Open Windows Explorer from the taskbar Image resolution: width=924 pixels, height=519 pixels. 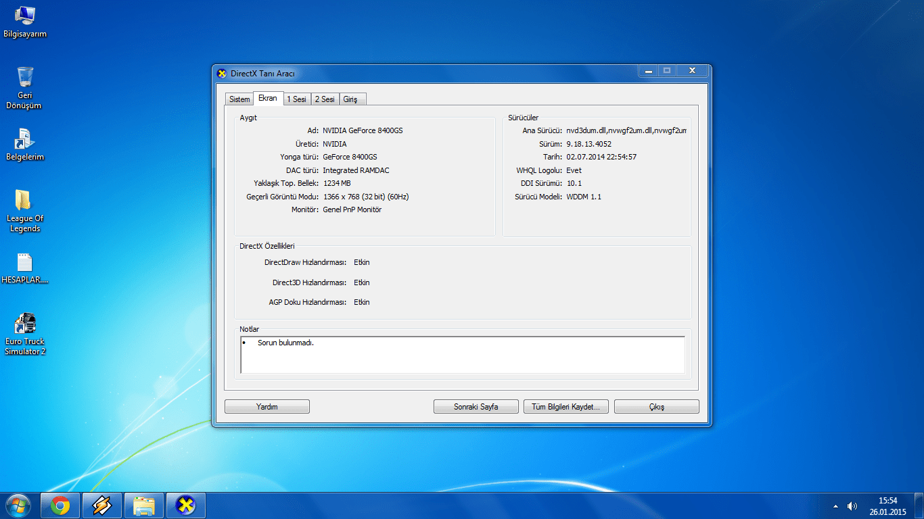[144, 505]
